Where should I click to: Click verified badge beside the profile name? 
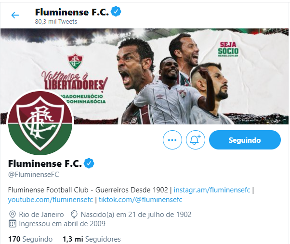(89, 163)
